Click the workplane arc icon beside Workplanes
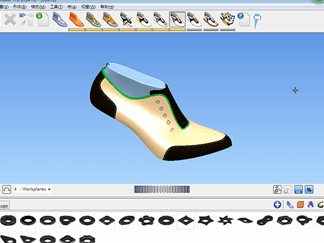The height and width of the screenshot is (243, 324). 6,189
